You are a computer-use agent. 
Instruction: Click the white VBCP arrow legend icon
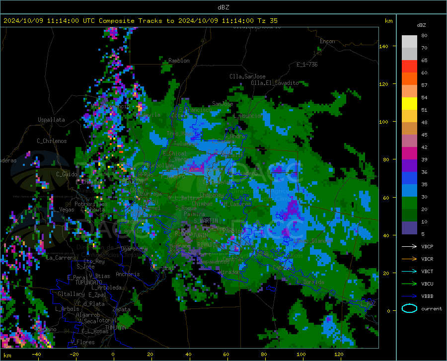tap(409, 246)
